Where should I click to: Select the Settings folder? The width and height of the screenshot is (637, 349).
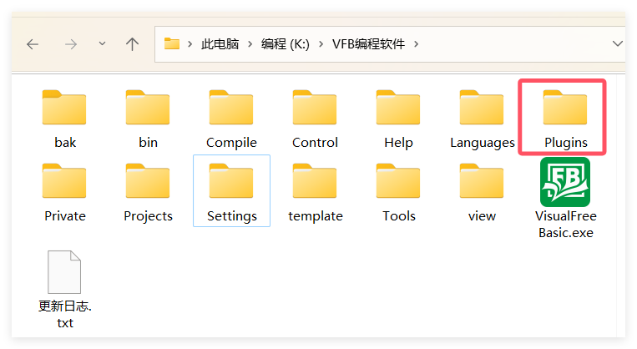[x=231, y=182]
